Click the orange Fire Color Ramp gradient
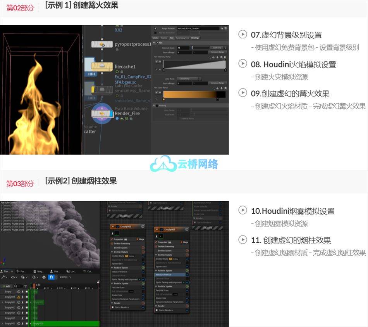The image size is (368, 327). [x=194, y=94]
